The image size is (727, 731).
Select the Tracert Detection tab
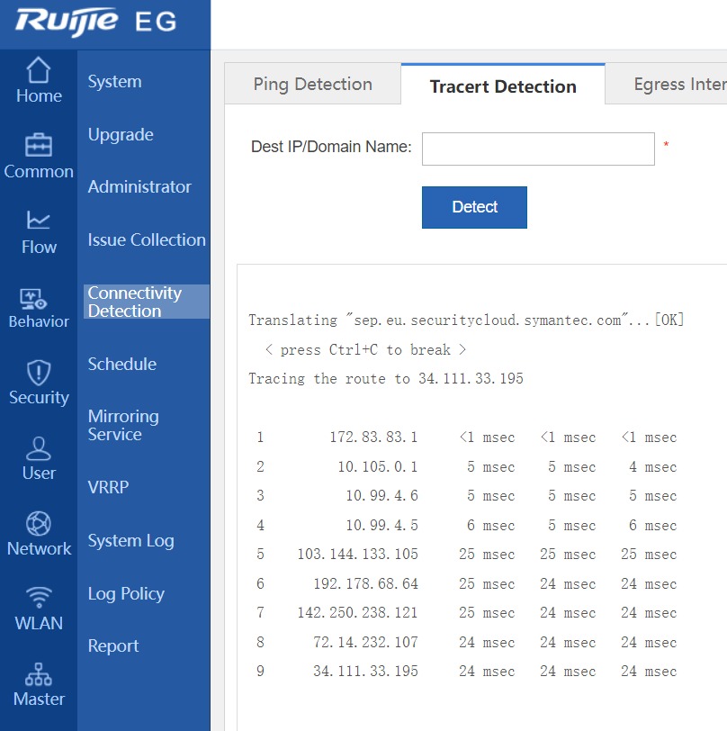point(503,86)
